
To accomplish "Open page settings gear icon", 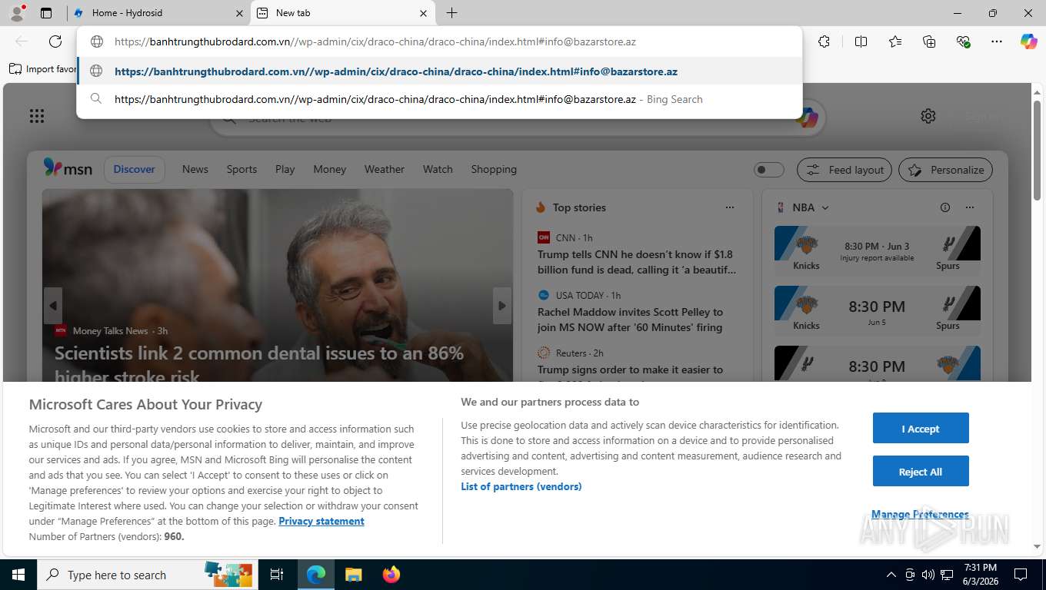I will click(x=928, y=116).
